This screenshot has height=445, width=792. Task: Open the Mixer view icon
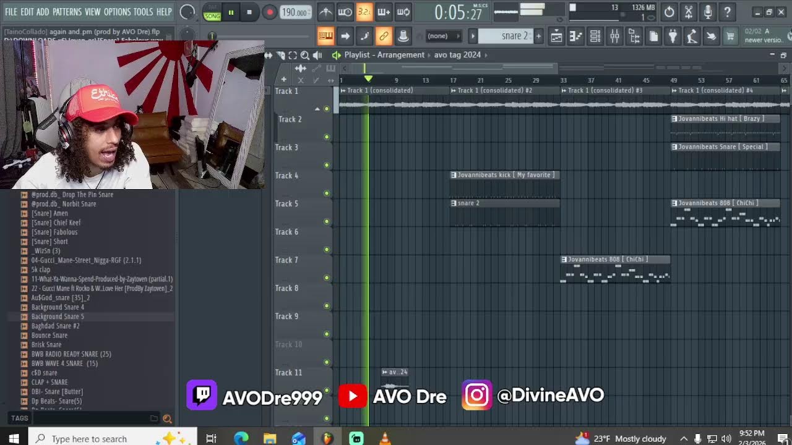coord(614,36)
